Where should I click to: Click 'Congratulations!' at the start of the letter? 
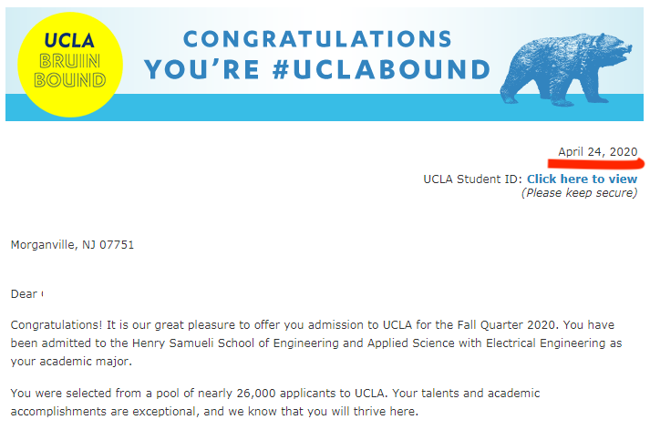(54, 325)
